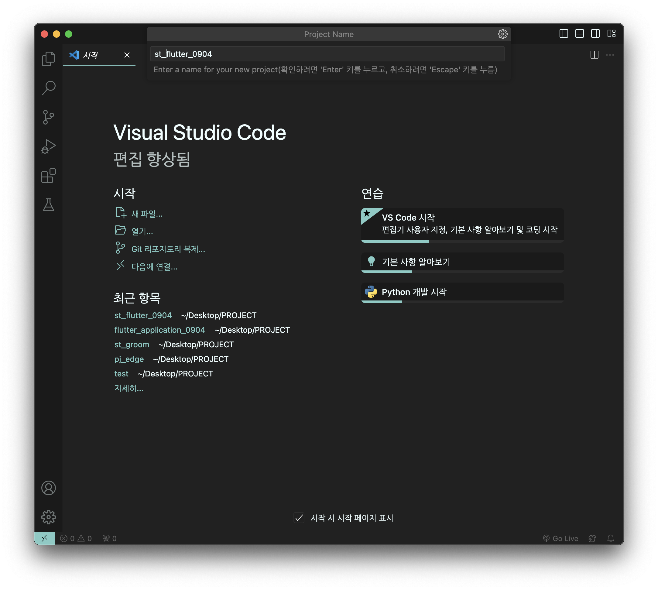Image resolution: width=658 pixels, height=590 pixels.
Task: Open recent project flutter_application_0904
Action: coord(160,330)
